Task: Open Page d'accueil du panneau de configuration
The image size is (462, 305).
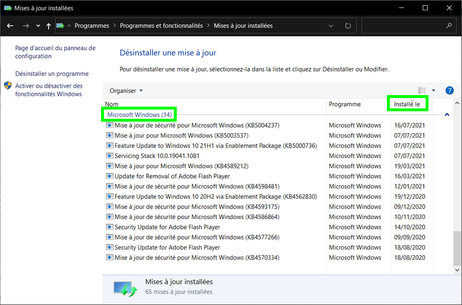Action: (55, 52)
